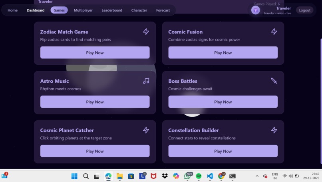Click 'Cosmic challenges await' text
This screenshot has height=182, width=322.
point(190,89)
